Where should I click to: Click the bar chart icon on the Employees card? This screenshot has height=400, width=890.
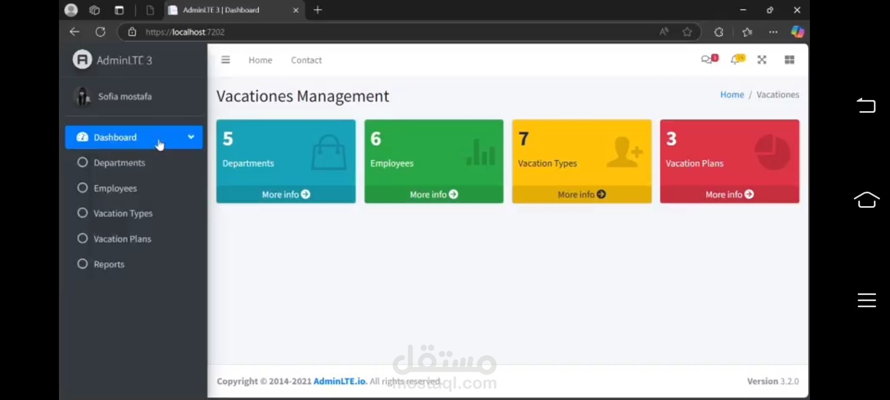tap(480, 152)
